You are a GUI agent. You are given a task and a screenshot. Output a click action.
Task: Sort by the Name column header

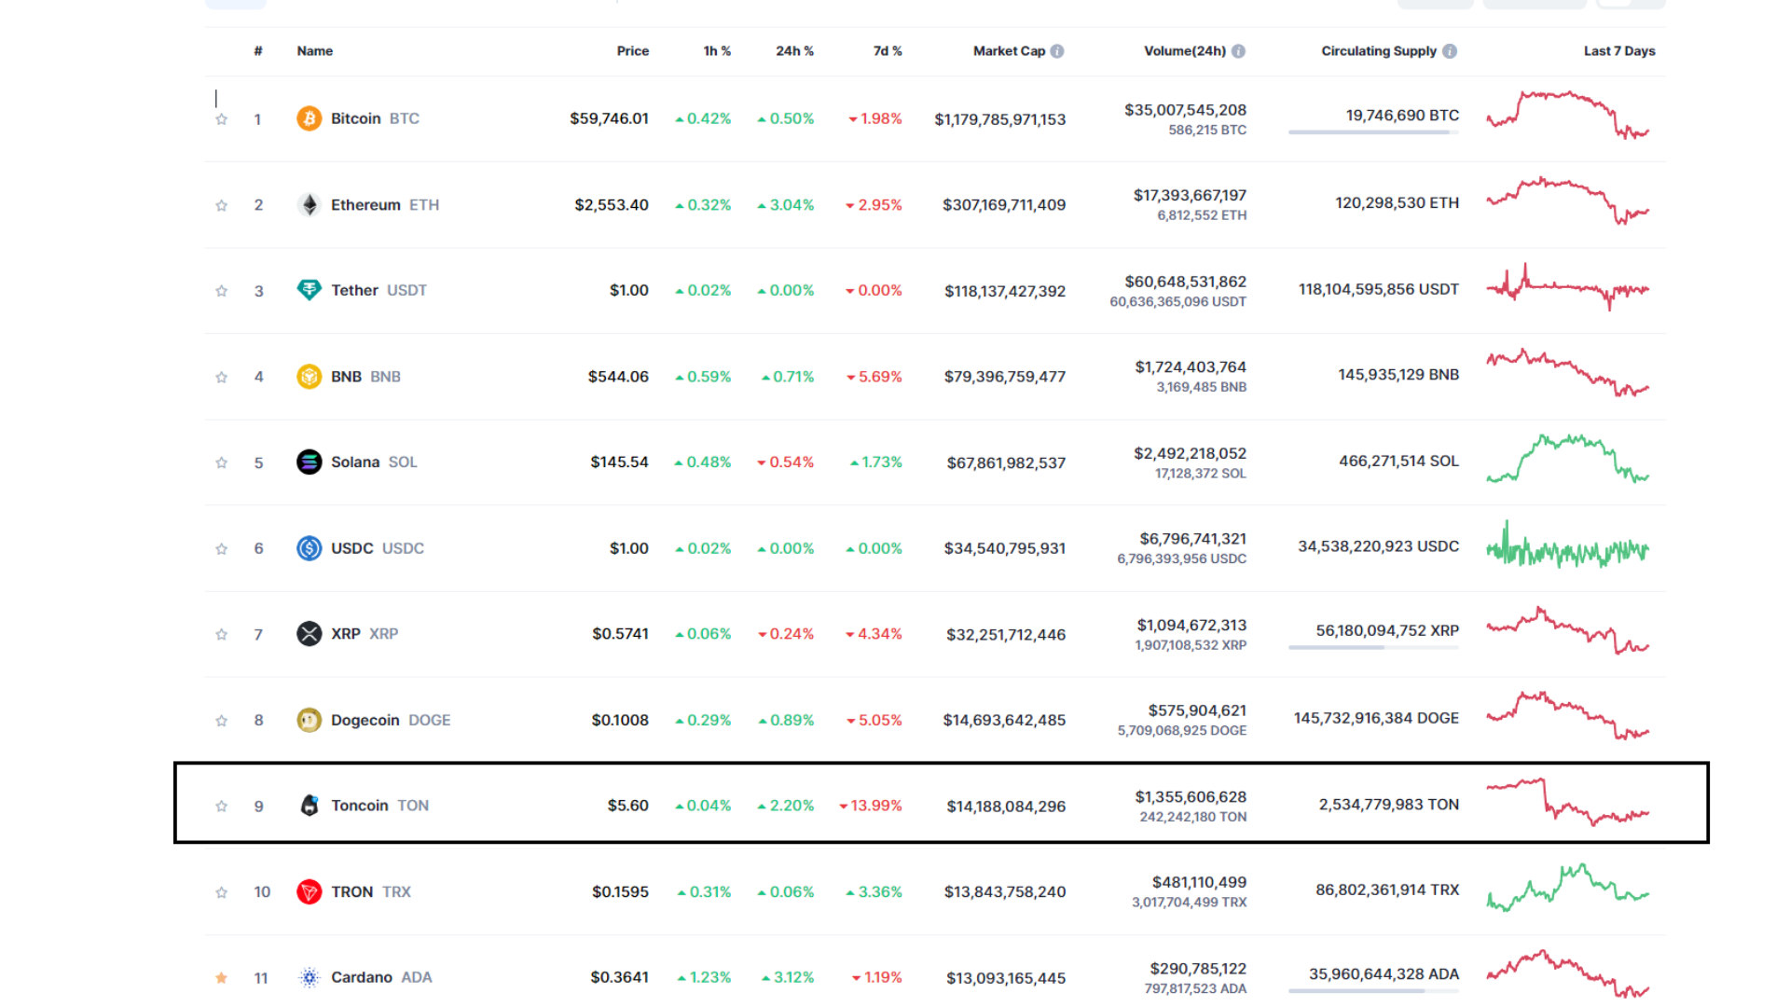(x=314, y=51)
